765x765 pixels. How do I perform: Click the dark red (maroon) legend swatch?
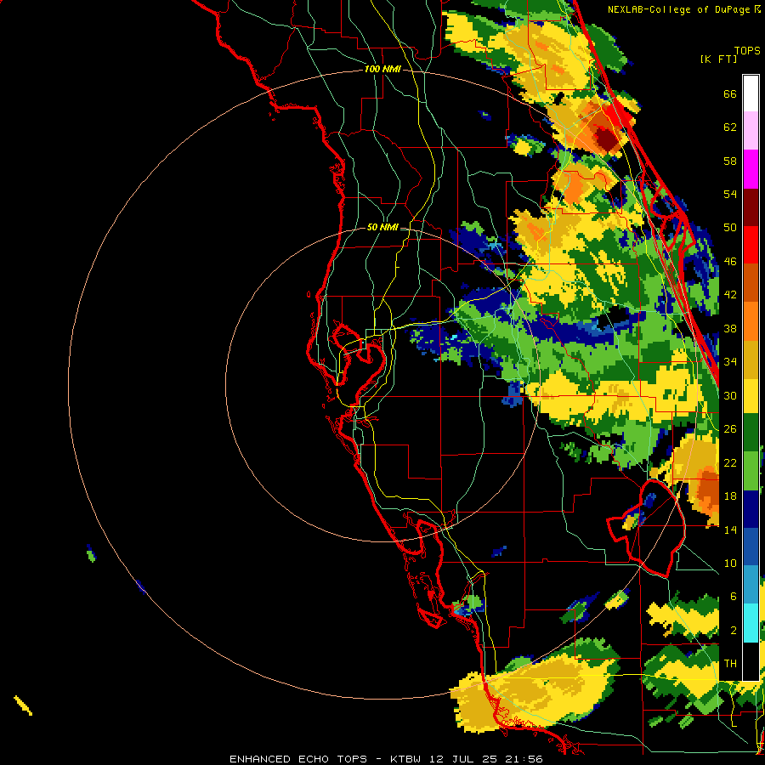pyautogui.click(x=751, y=207)
